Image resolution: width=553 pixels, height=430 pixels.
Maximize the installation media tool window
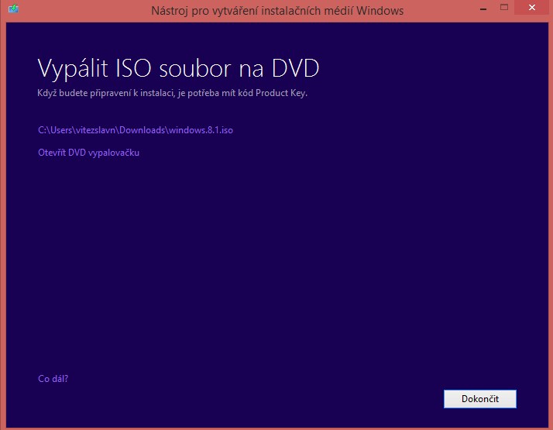tap(503, 9)
